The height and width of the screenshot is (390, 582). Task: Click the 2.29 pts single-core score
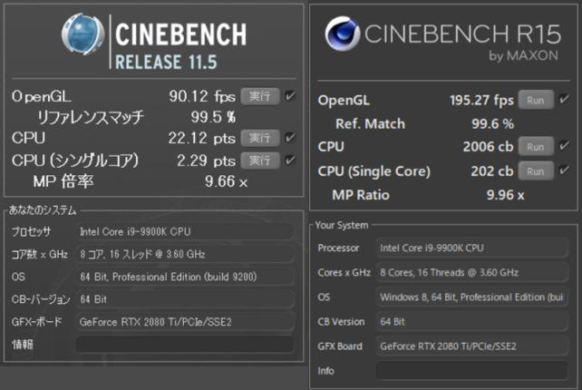tap(206, 161)
